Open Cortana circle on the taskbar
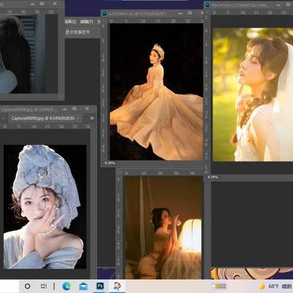Image resolution: width=293 pixels, height=293 pixels. (28, 286)
